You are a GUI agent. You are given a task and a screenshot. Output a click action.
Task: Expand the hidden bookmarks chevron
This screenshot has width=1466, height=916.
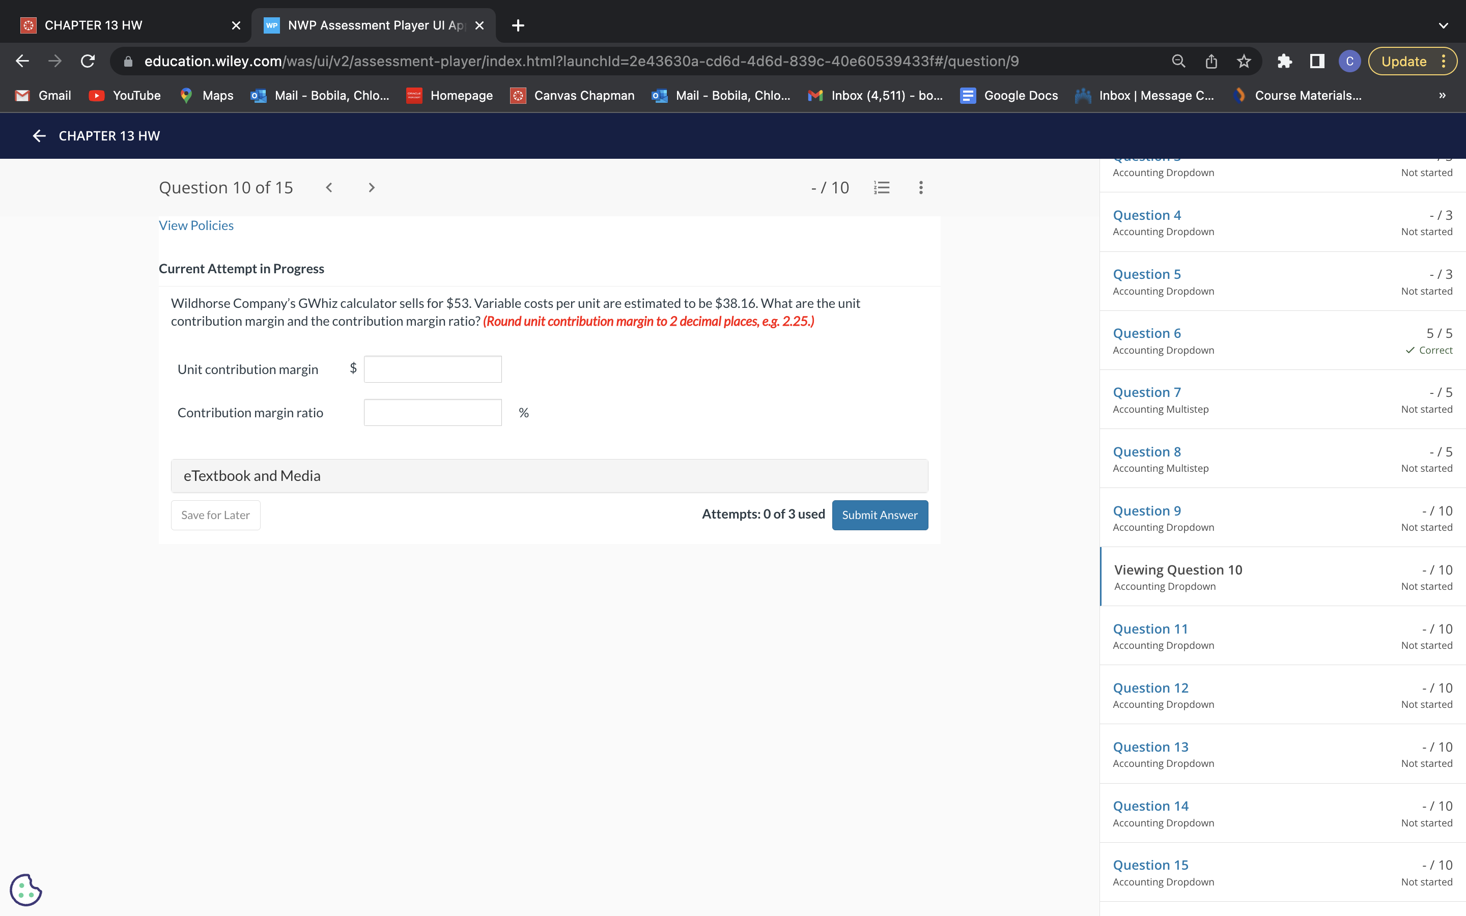1442,96
